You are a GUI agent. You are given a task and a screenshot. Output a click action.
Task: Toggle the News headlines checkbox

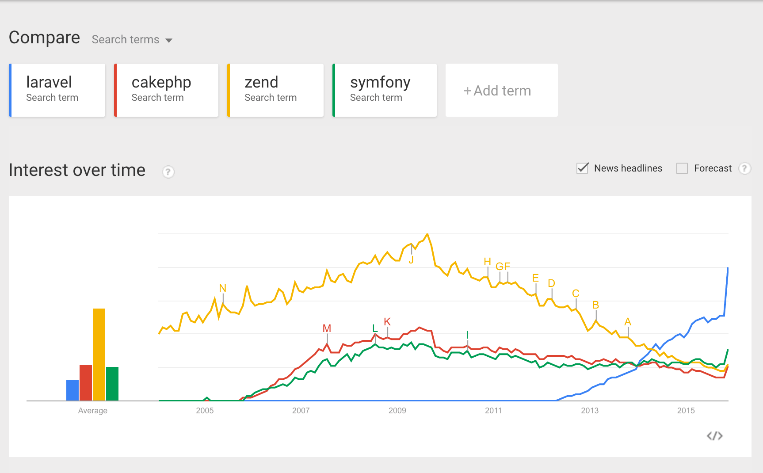point(583,168)
